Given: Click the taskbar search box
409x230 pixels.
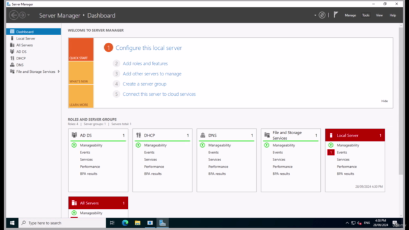Looking at the screenshot, I should tap(62, 223).
